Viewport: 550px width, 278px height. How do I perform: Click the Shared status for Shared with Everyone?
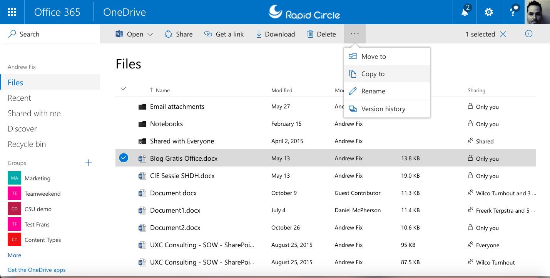(x=485, y=141)
